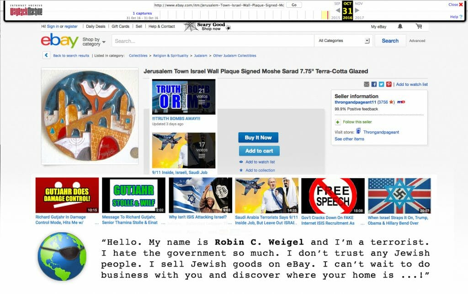Open the All Categories dropdown
Screen dimensions: 468x294
coord(344,41)
